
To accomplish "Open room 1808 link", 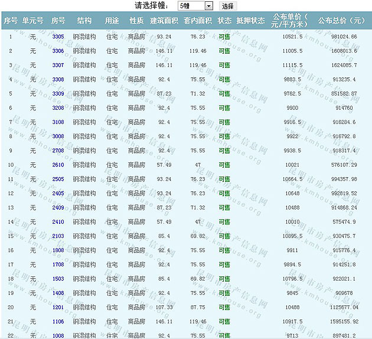I will click(x=58, y=250).
